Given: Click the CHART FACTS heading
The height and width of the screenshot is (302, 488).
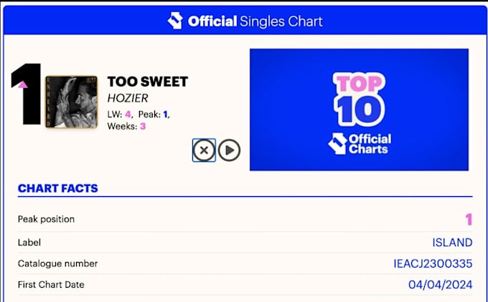Looking at the screenshot, I should click(x=58, y=188).
